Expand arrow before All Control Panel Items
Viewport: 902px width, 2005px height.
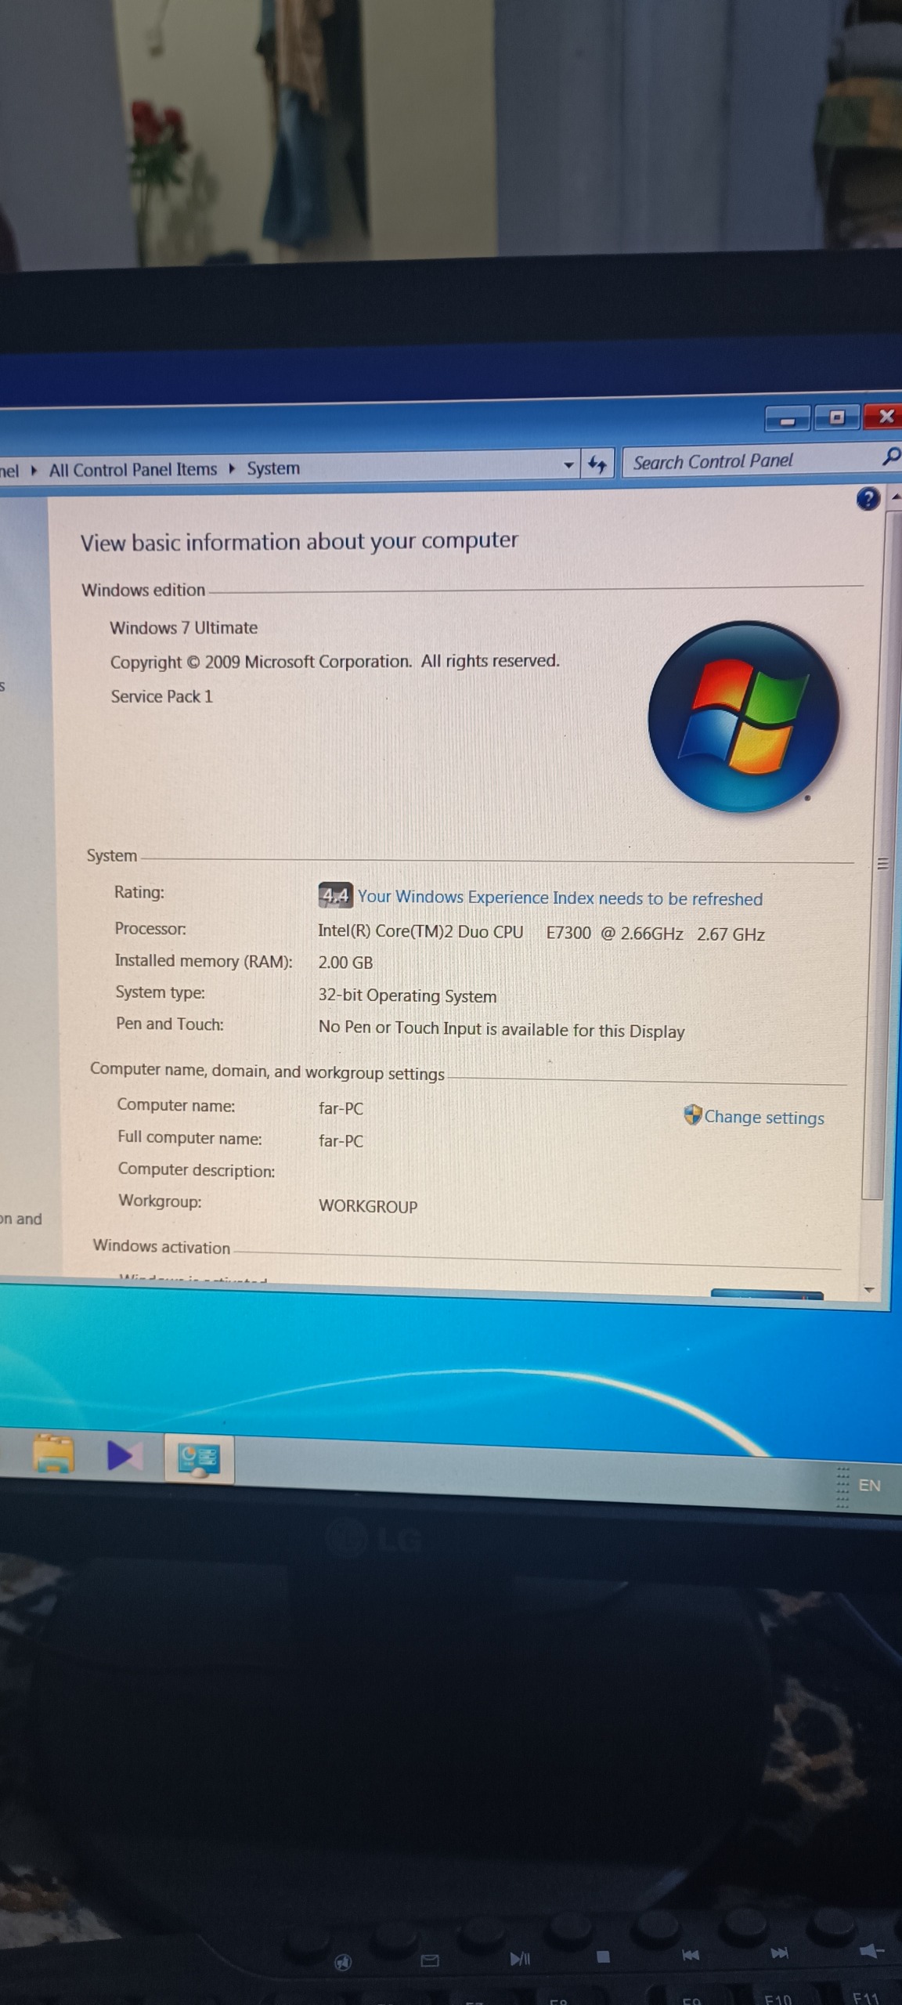pos(34,470)
